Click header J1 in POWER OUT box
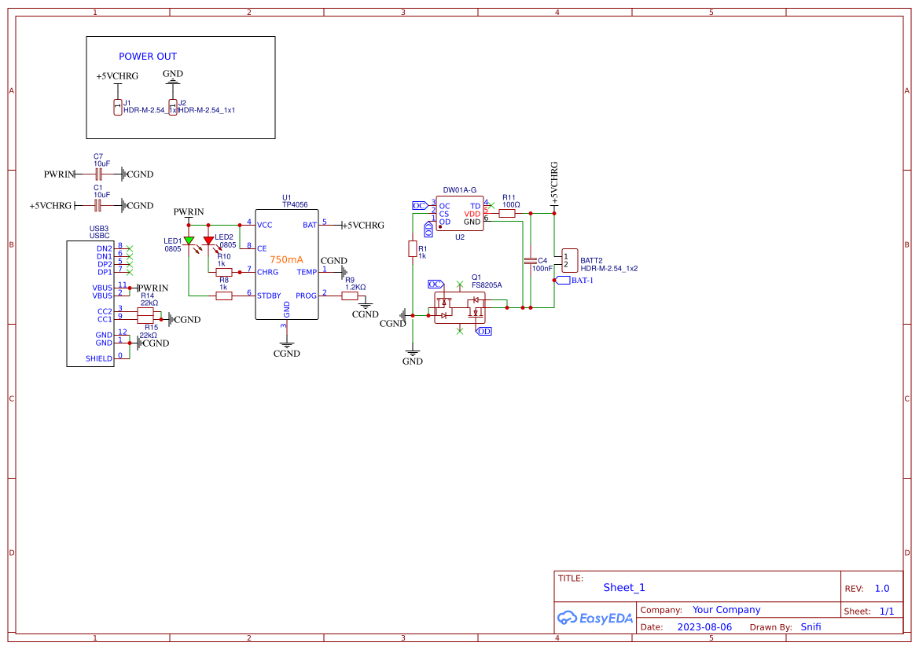The image size is (919, 650). click(116, 106)
